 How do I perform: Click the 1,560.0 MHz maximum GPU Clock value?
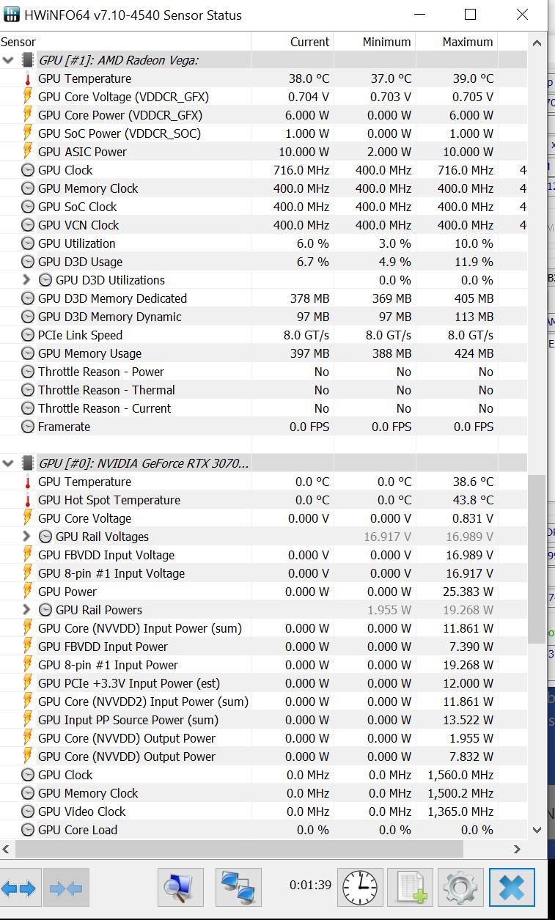coord(460,775)
